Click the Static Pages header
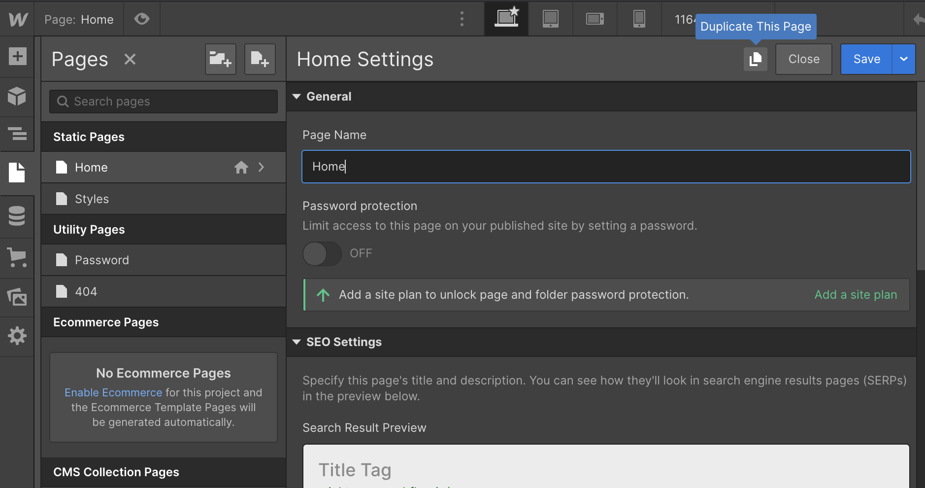 [164, 137]
